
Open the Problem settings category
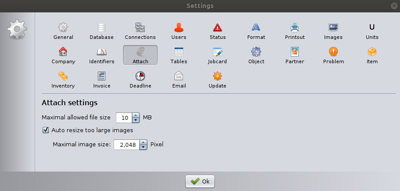[333, 55]
